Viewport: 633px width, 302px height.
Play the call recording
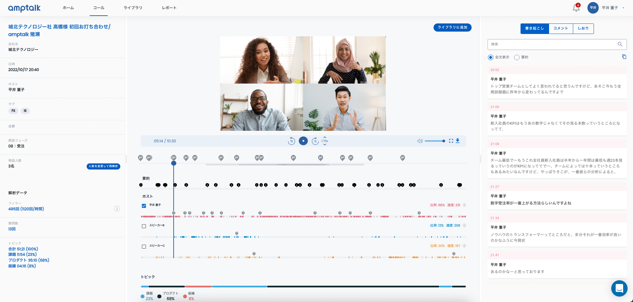pyautogui.click(x=303, y=141)
